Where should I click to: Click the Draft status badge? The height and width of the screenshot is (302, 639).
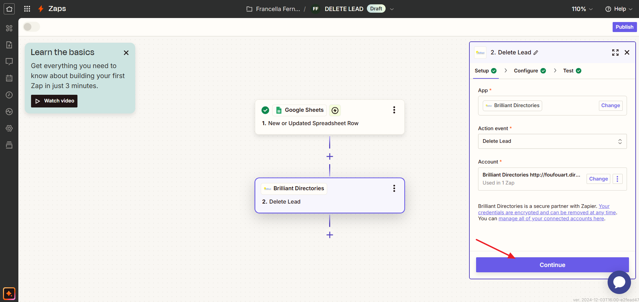click(376, 9)
